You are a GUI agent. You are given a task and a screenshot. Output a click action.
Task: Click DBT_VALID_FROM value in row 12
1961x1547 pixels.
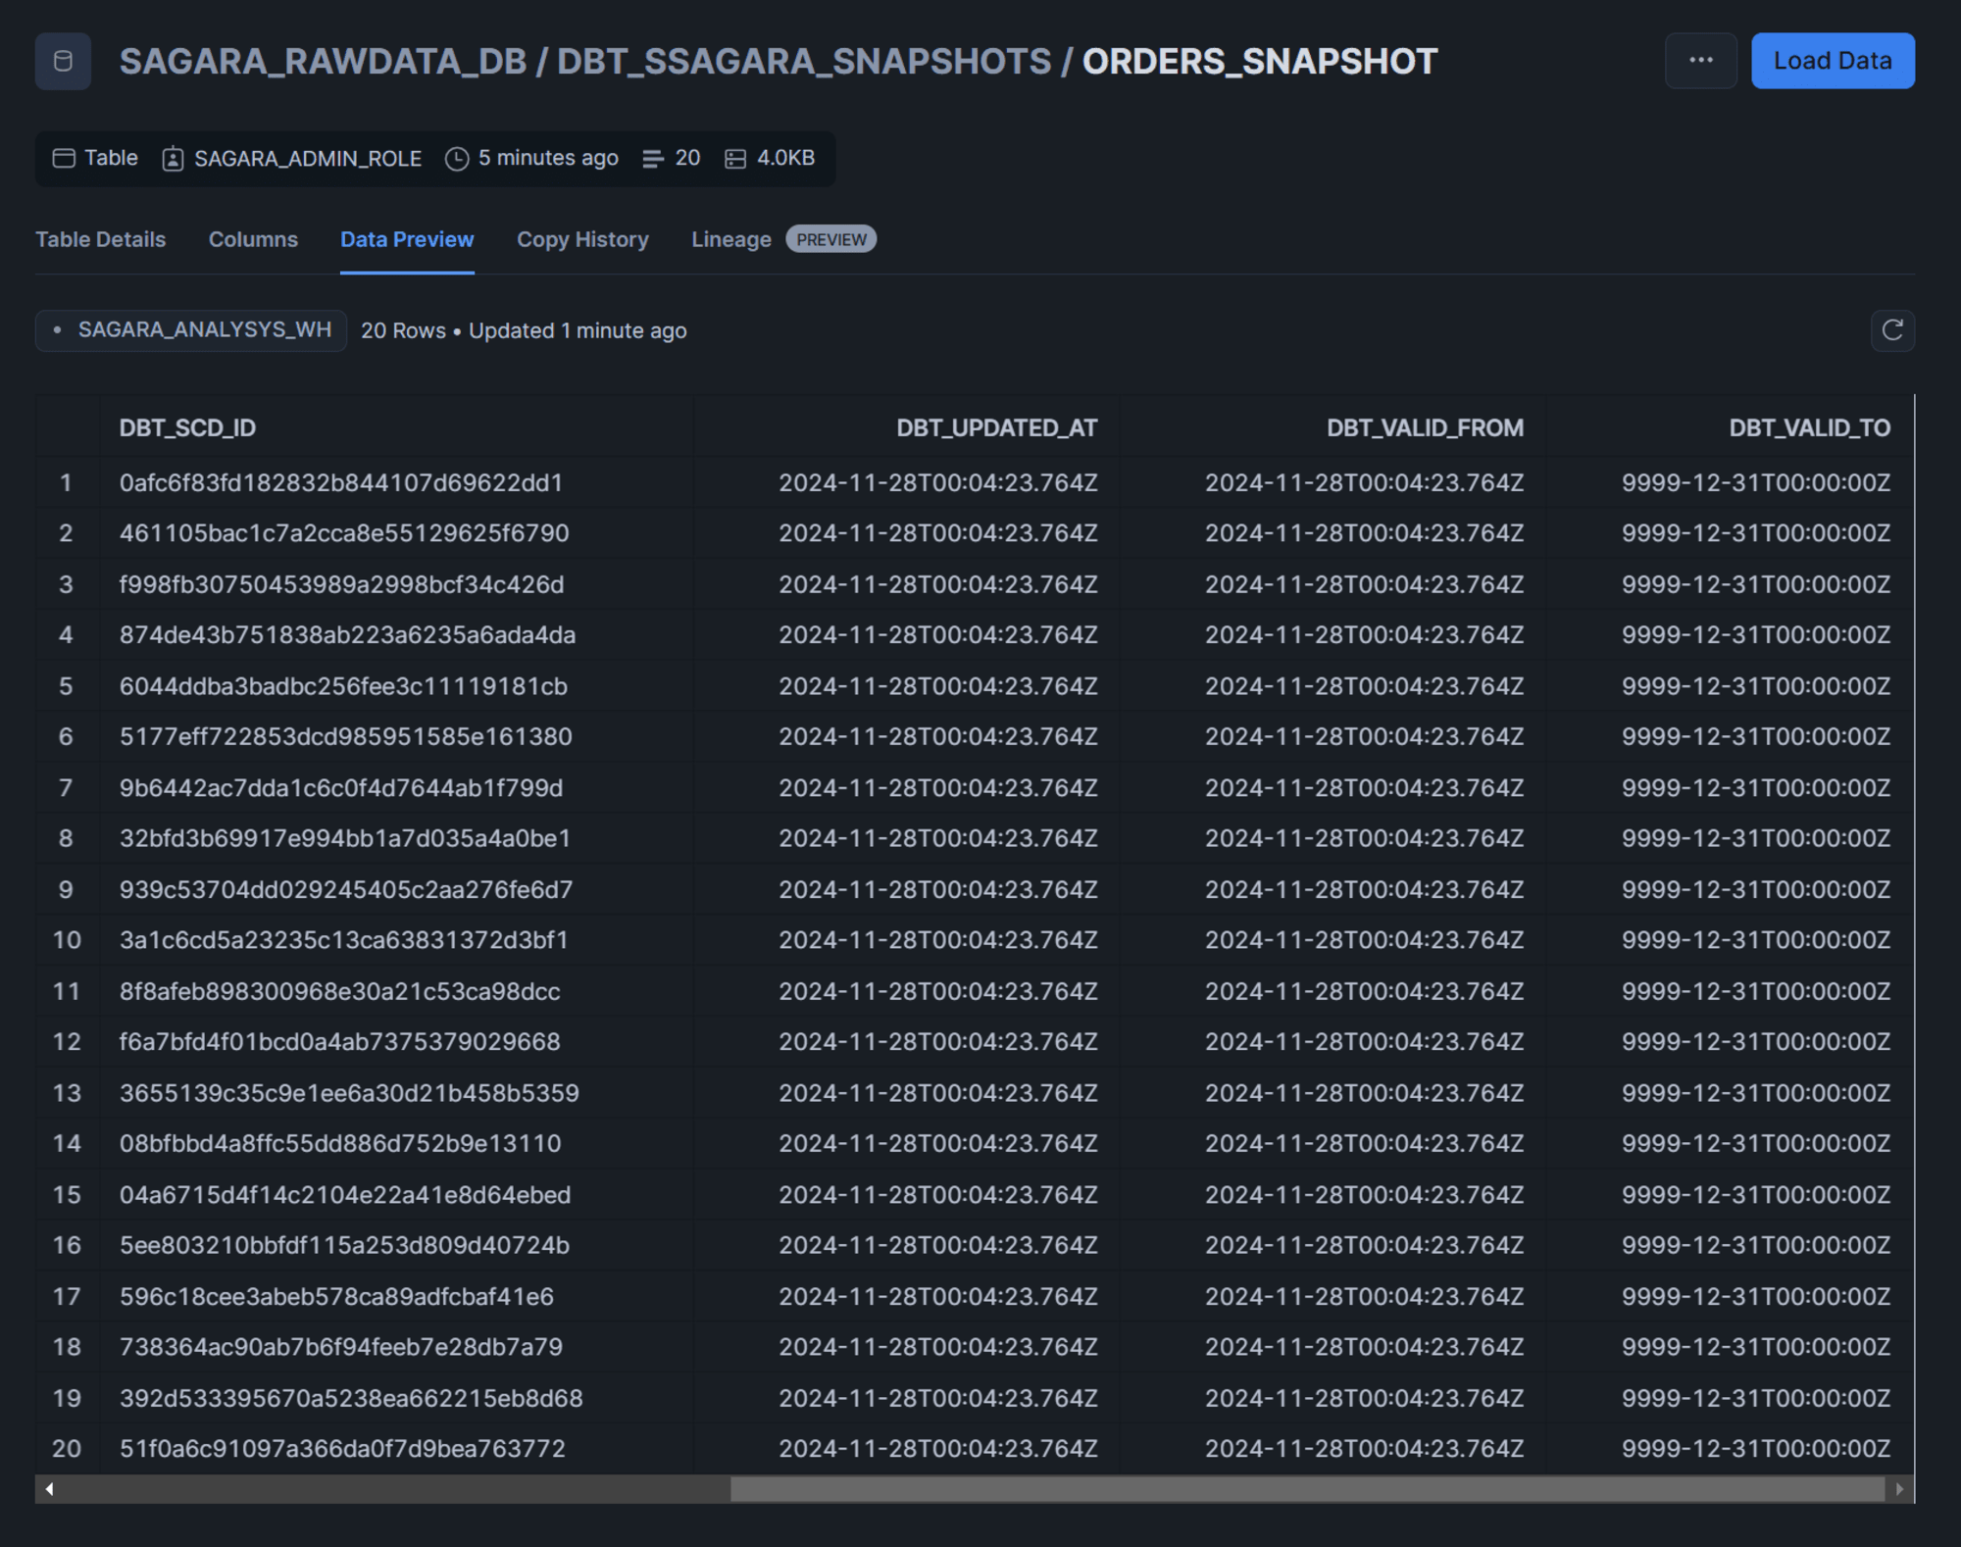[x=1365, y=1042]
